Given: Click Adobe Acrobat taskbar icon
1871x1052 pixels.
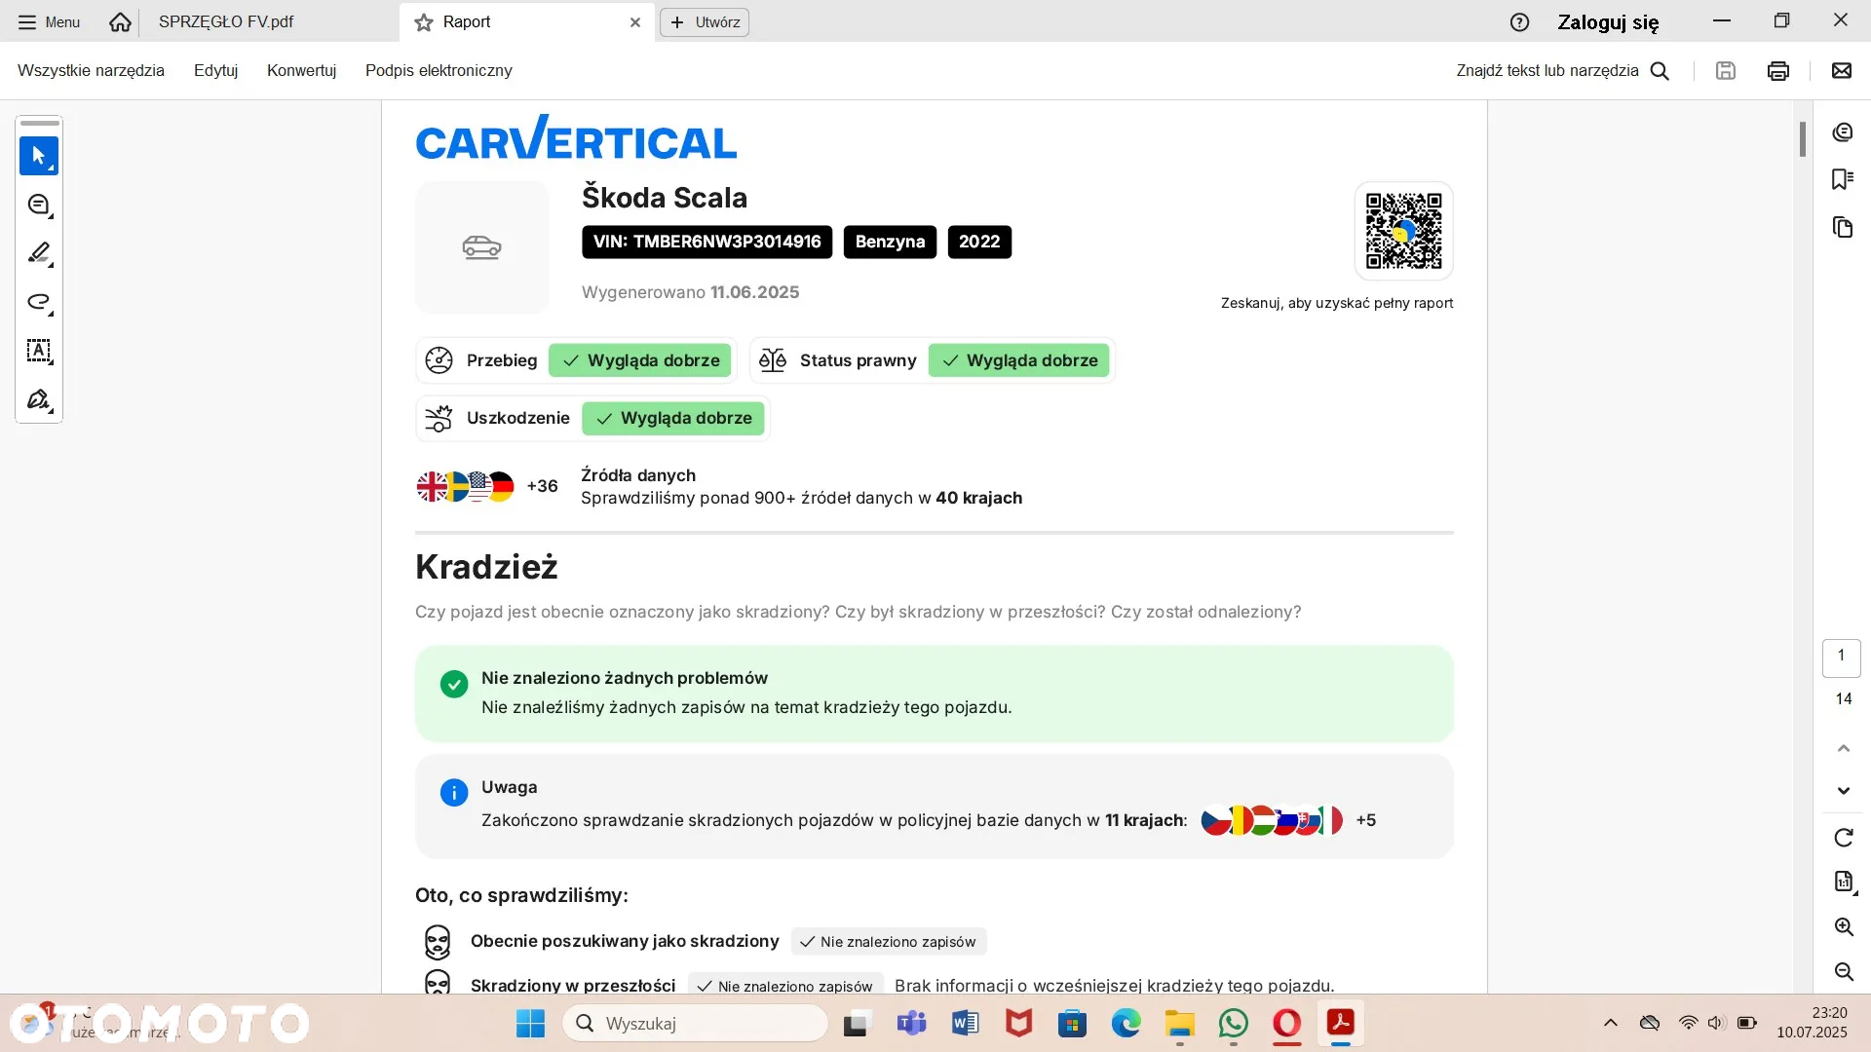Looking at the screenshot, I should pos(1341,1023).
